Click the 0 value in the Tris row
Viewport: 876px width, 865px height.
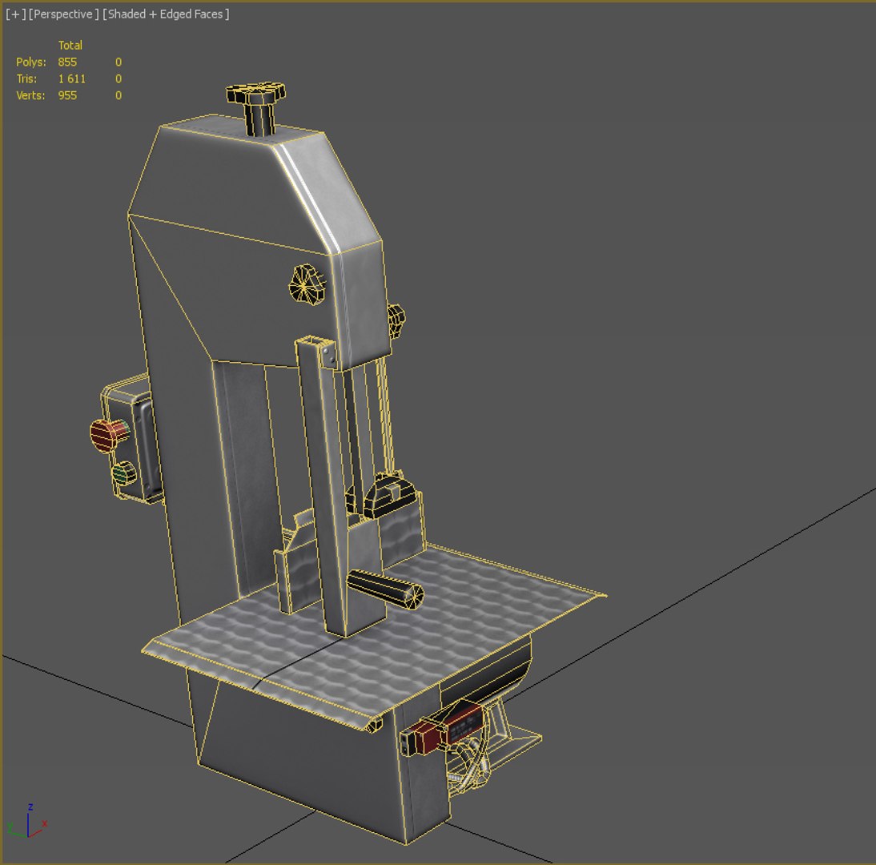pyautogui.click(x=119, y=78)
